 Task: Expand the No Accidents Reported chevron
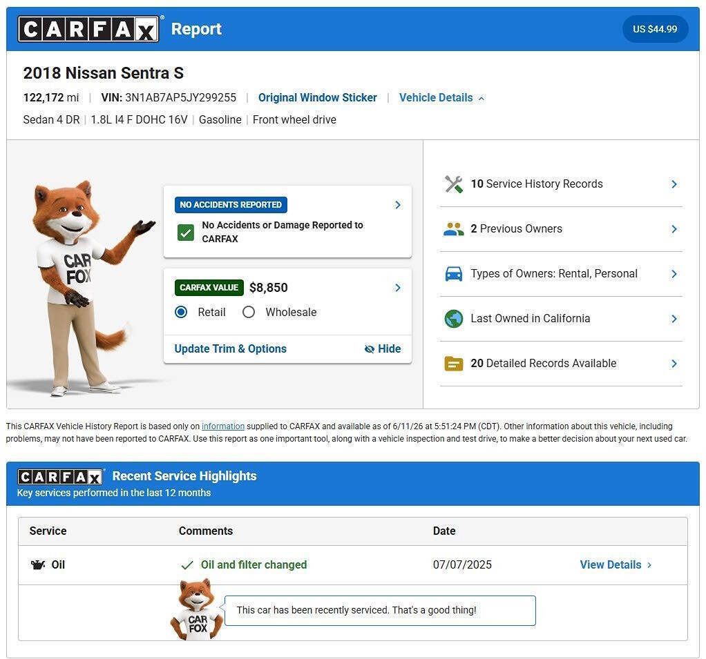click(398, 205)
